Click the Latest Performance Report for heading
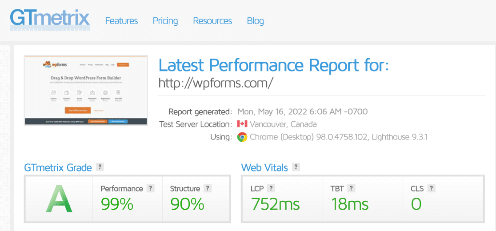496x231 pixels. 273,66
